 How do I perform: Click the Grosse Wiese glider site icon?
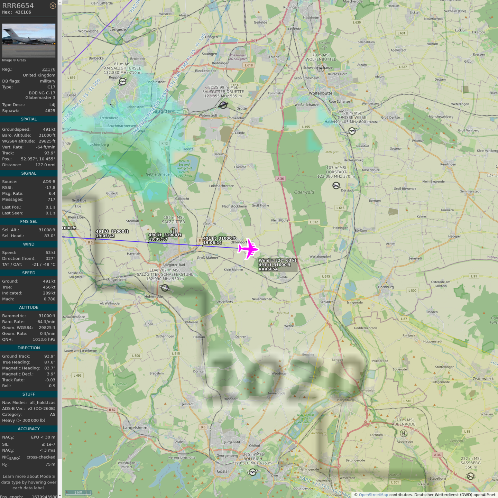coord(352,131)
